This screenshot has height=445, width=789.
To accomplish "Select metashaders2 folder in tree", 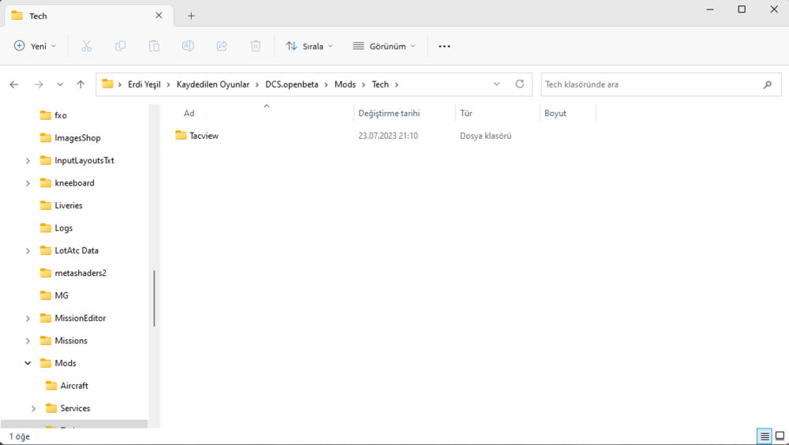I will (x=80, y=273).
